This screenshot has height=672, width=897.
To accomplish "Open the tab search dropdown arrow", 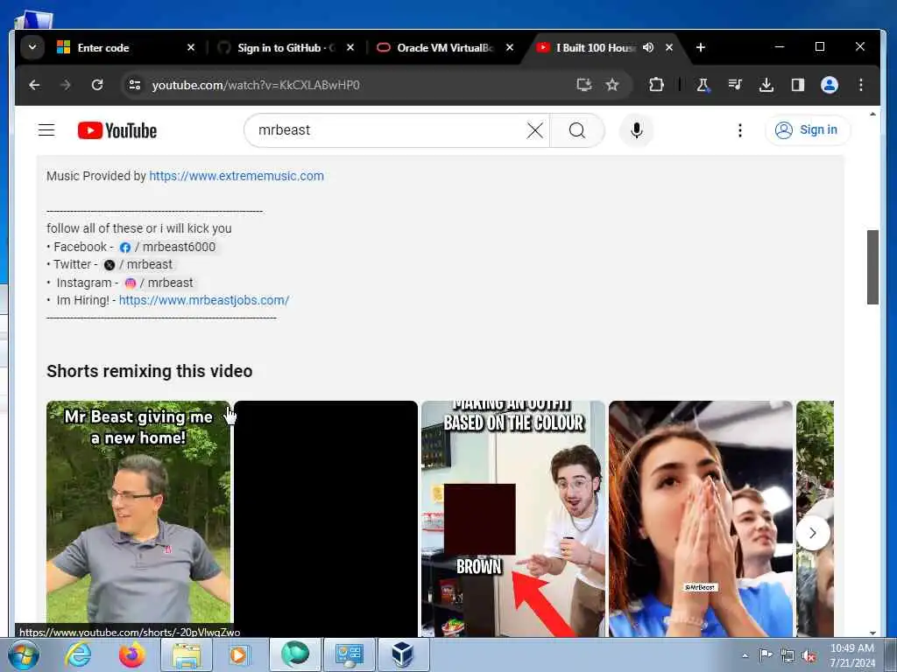I will (32, 47).
